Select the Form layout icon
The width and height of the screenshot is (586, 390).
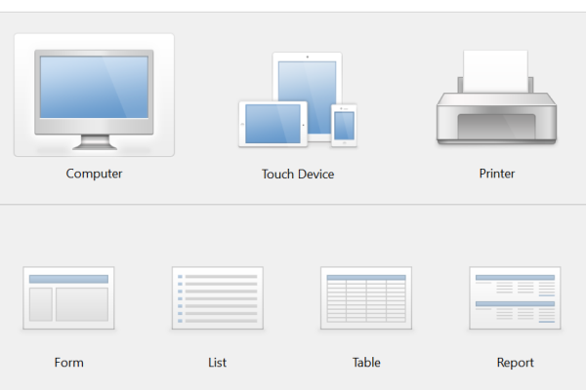coord(68,298)
